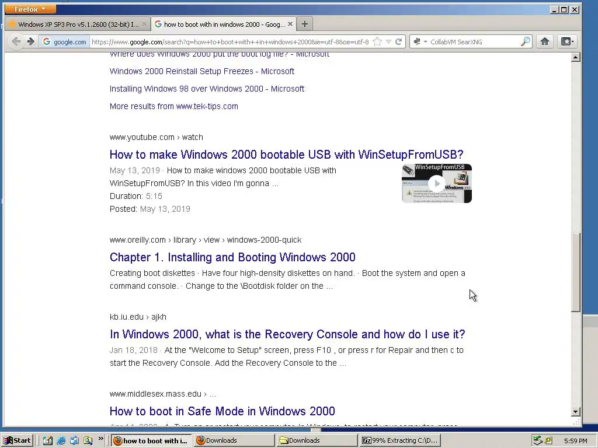Screen dimensions: 598x448
Task: Click the search magnifier icon
Action: 526,41
